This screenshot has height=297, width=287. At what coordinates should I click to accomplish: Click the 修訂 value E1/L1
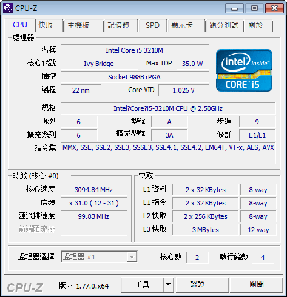click(x=257, y=135)
